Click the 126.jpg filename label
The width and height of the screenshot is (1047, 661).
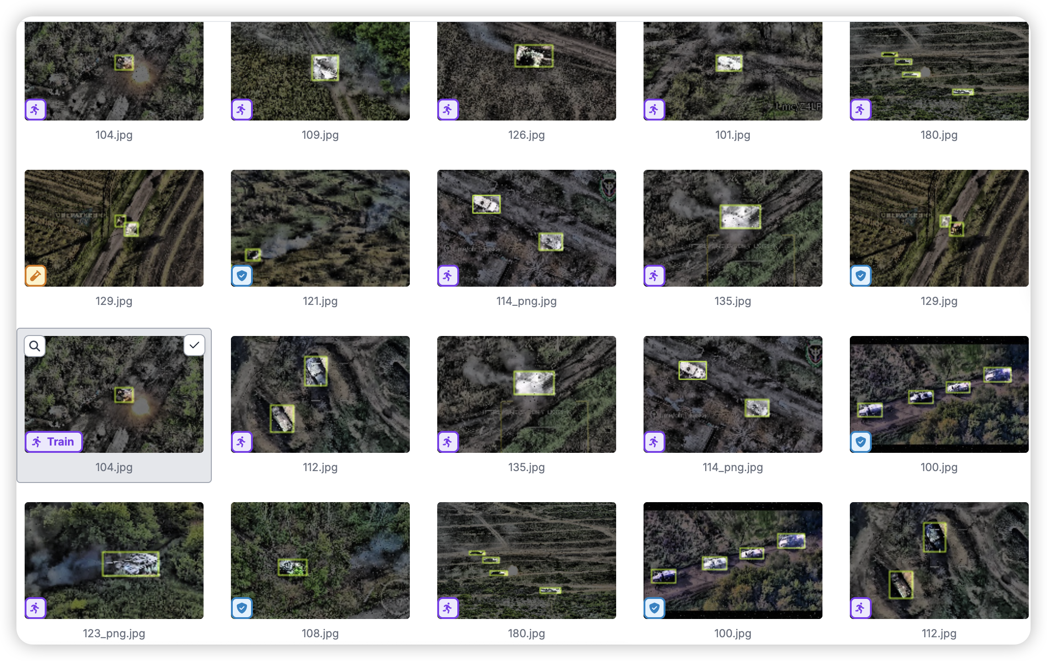coord(526,135)
